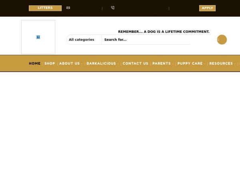Open the RESOURCES menu item
Screen dimensions: 240x180
pyautogui.click(x=221, y=64)
